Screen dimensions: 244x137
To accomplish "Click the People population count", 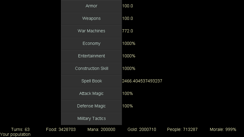I will click(x=182, y=129).
